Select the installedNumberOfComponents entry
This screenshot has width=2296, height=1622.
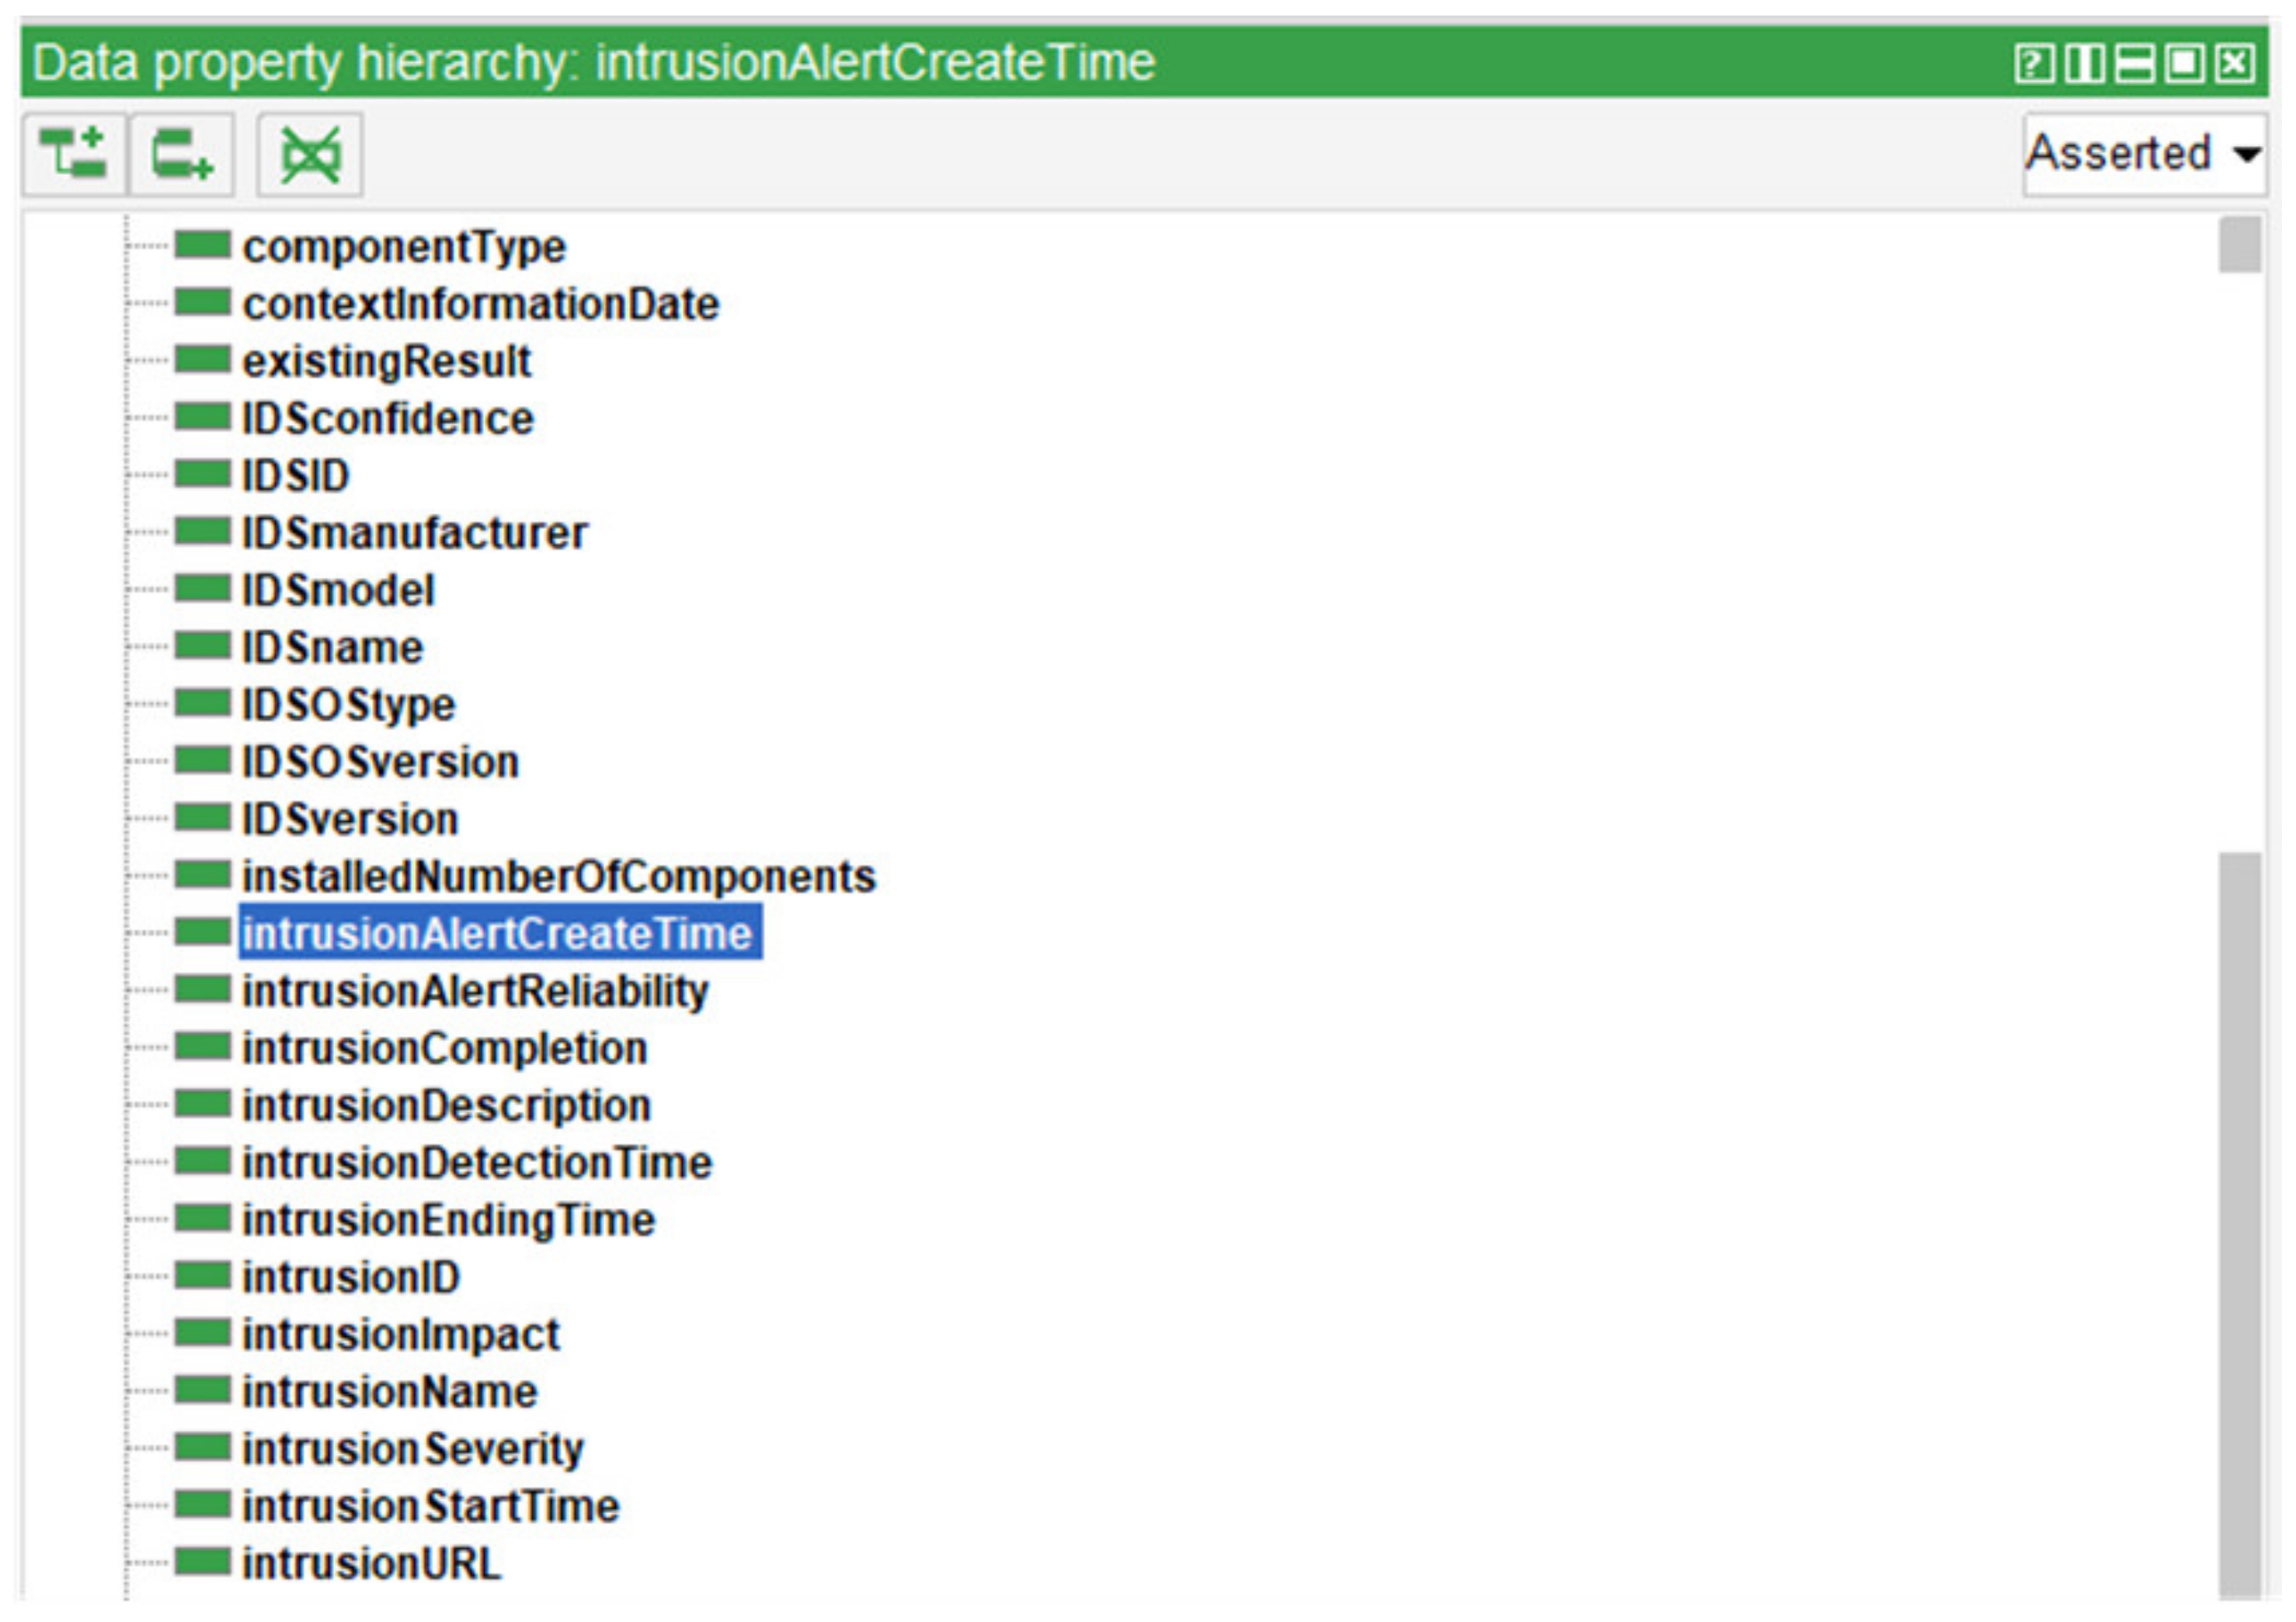click(x=558, y=877)
